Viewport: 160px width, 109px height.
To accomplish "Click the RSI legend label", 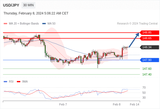I will (11, 82).
